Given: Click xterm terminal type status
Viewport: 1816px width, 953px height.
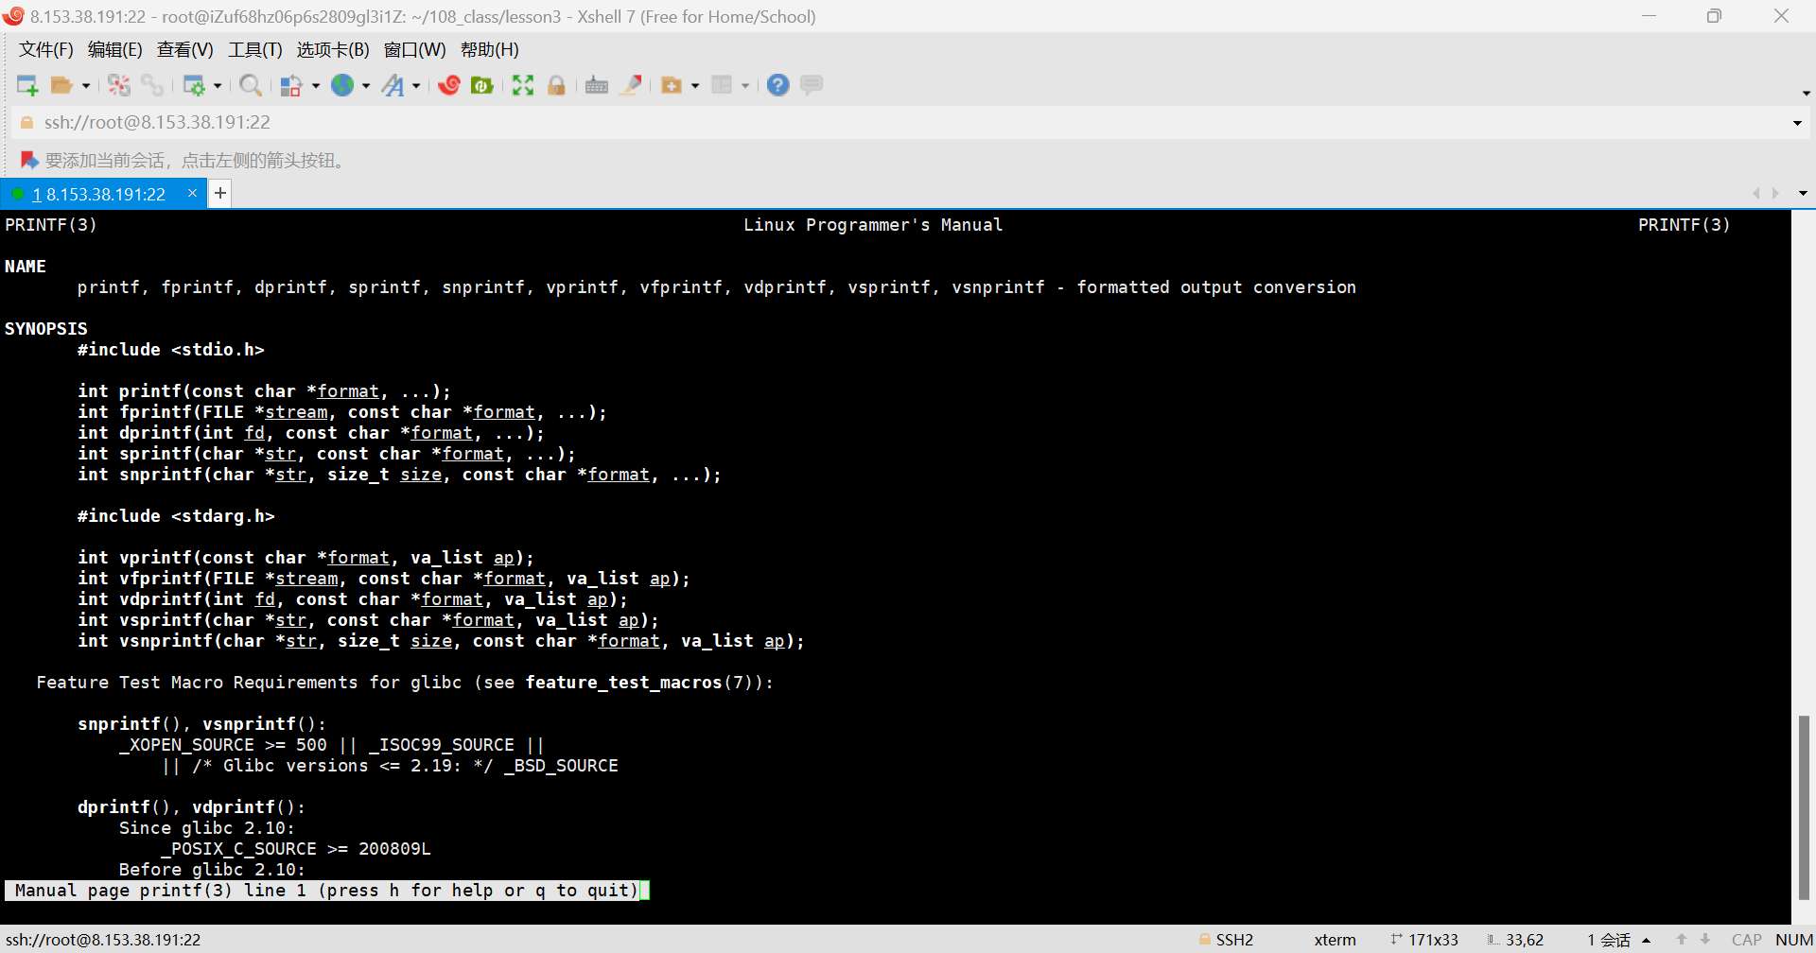Looking at the screenshot, I should pos(1335,940).
